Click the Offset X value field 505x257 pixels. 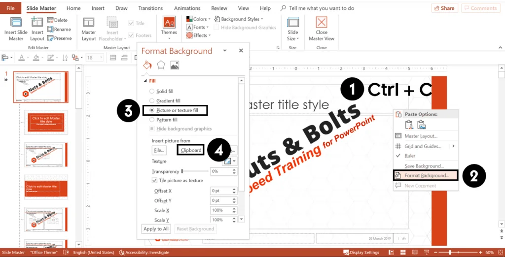(220, 191)
